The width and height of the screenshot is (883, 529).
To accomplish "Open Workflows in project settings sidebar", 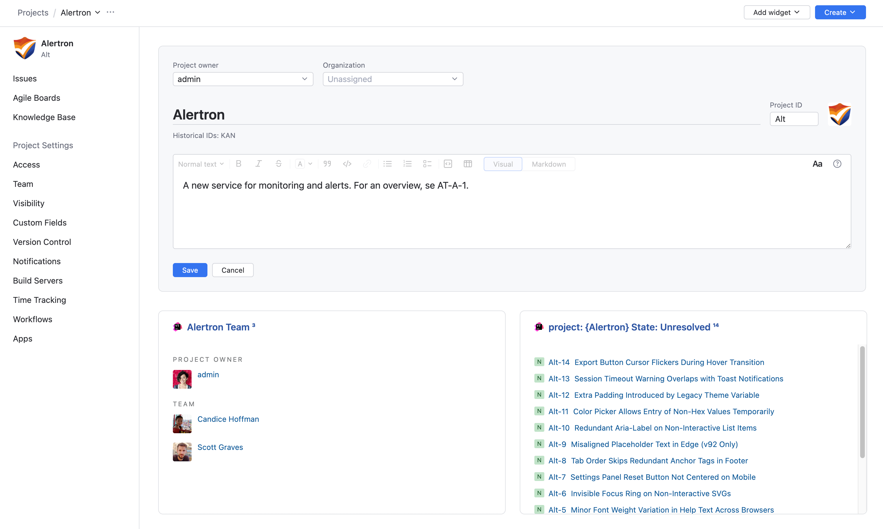I will click(x=33, y=319).
